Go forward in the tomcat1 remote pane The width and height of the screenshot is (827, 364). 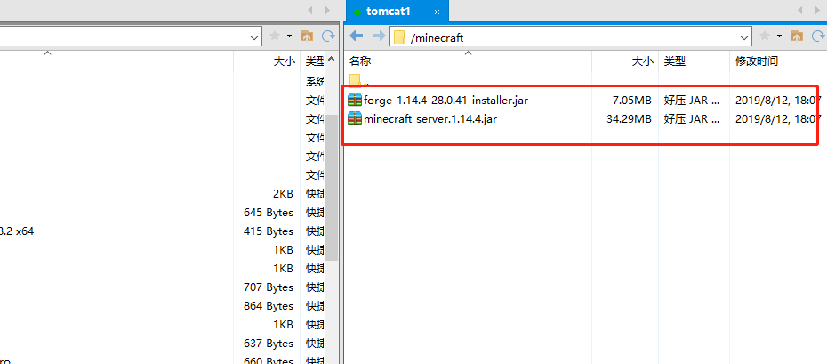point(378,36)
